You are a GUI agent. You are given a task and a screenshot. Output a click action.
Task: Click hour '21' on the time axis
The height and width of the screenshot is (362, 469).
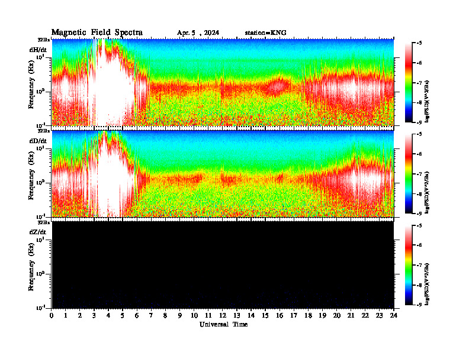click(351, 315)
